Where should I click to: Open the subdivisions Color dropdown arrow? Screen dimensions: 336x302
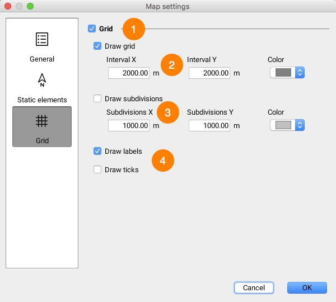pyautogui.click(x=300, y=125)
